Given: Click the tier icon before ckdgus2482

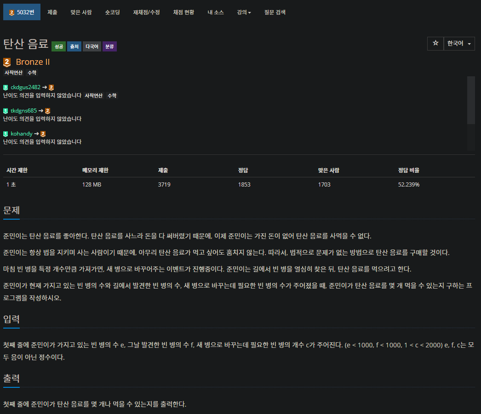Looking at the screenshot, I should point(6,88).
